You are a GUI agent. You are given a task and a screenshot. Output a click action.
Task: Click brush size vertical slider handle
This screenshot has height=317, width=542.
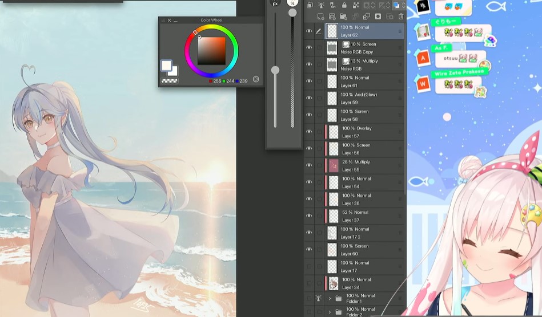(275, 70)
